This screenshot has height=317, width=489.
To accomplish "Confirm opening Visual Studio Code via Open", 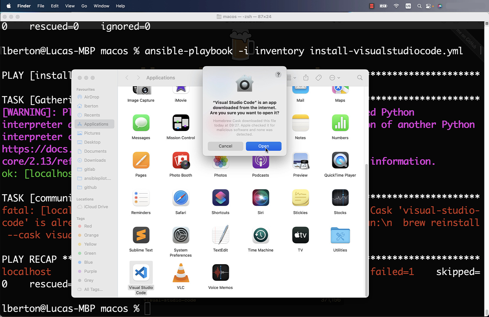I will (263, 146).
